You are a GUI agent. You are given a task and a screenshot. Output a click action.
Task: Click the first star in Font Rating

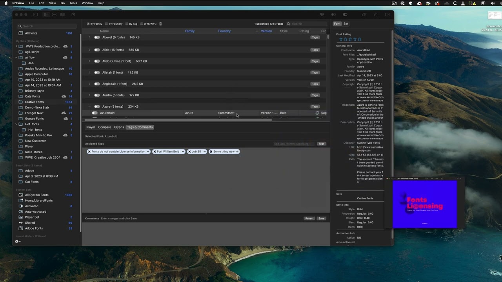tap(341, 39)
